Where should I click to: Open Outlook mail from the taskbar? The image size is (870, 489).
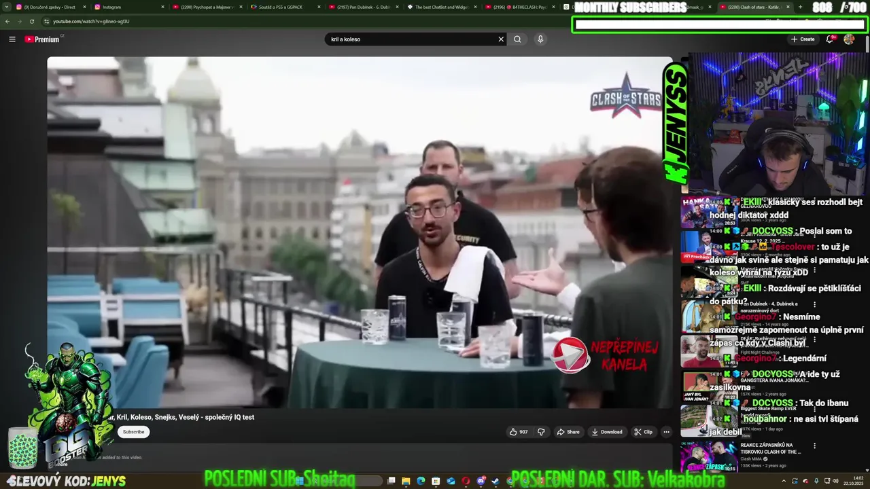[x=451, y=481]
